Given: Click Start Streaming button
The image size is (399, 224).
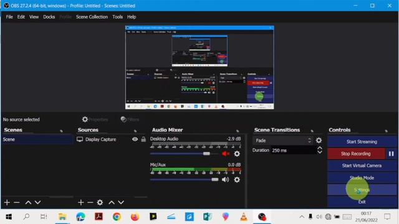Looking at the screenshot, I should tap(362, 142).
